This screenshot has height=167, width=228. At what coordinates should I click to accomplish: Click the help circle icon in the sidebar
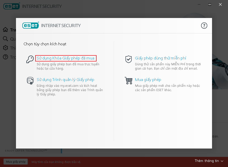tap(5, 57)
